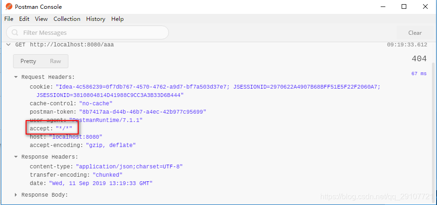This screenshot has width=437, height=205.
Task: Select the date value Wed, 11 Sep 2019
Action: coord(101,183)
